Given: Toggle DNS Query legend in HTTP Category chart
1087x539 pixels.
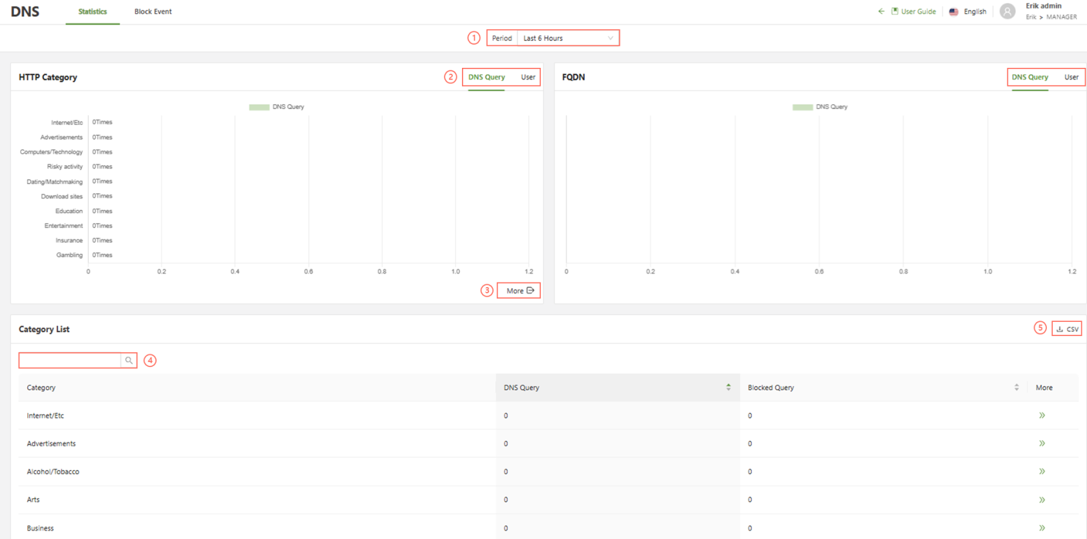Looking at the screenshot, I should click(277, 107).
